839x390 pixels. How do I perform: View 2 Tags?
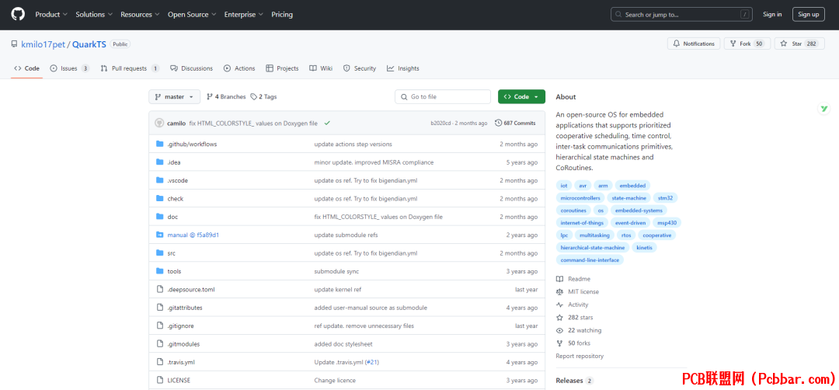click(264, 97)
